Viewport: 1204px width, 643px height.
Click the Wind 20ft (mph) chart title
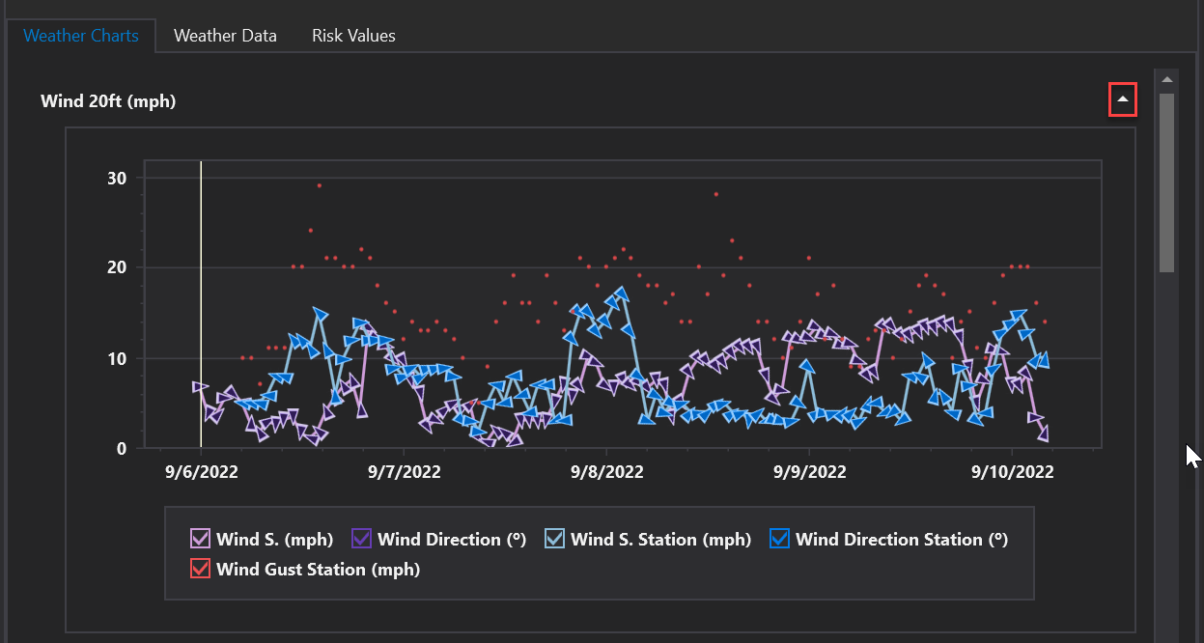click(108, 100)
